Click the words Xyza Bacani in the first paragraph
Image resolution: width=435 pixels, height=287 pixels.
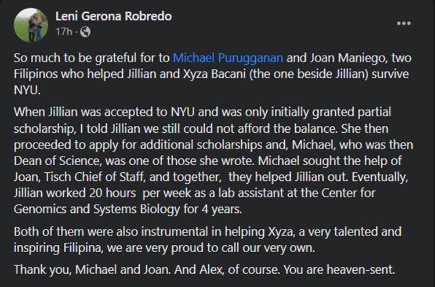pos(214,74)
